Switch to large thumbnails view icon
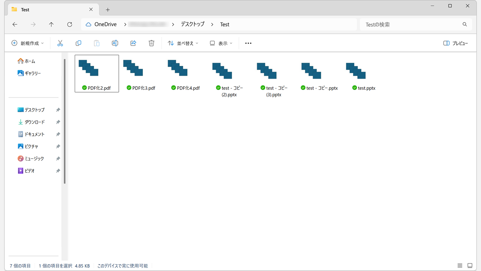Image resolution: width=481 pixels, height=271 pixels. pyautogui.click(x=470, y=266)
